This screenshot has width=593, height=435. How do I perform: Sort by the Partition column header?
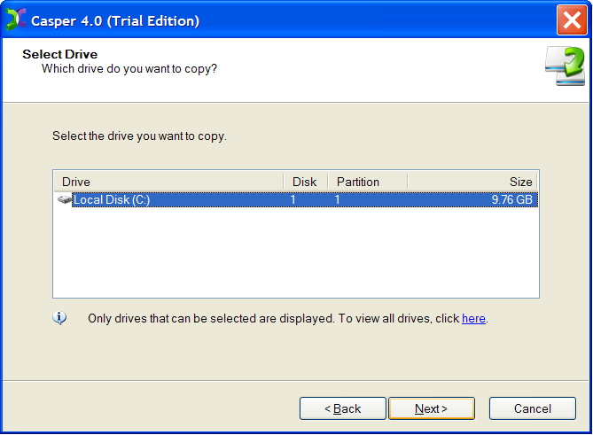tap(368, 182)
